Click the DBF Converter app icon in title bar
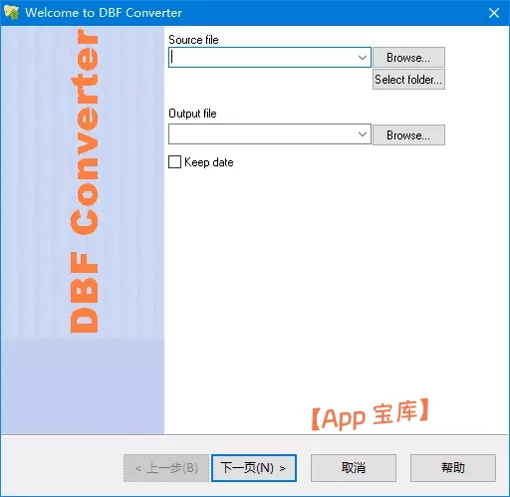The height and width of the screenshot is (497, 510). [11, 13]
